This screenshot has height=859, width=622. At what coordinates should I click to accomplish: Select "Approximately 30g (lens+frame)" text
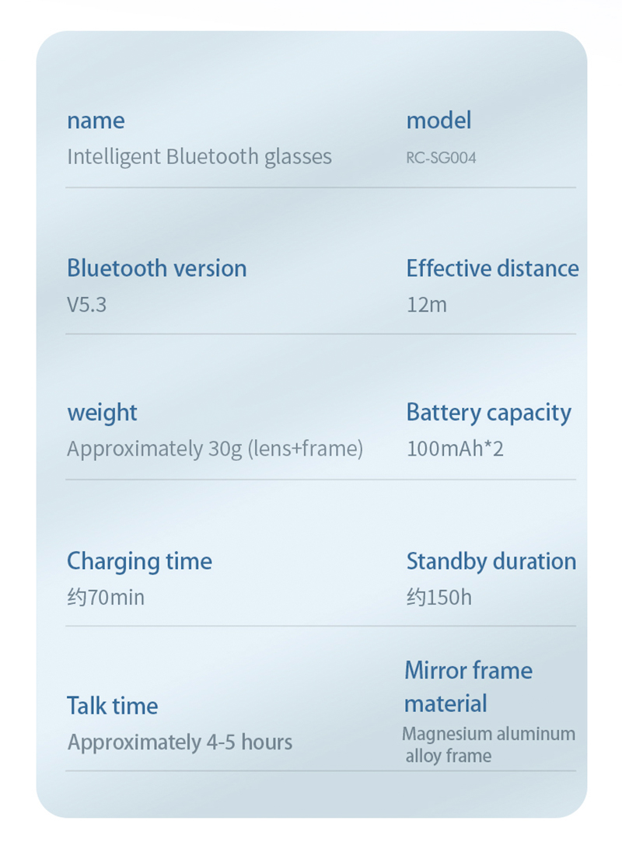215,449
